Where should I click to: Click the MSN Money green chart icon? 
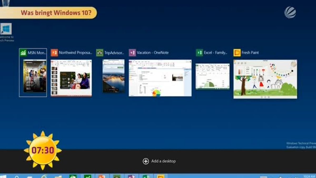[23, 53]
